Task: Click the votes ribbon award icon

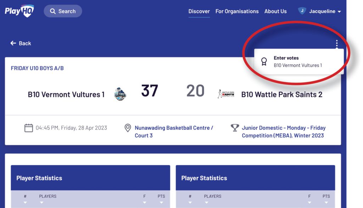Action: click(x=264, y=61)
